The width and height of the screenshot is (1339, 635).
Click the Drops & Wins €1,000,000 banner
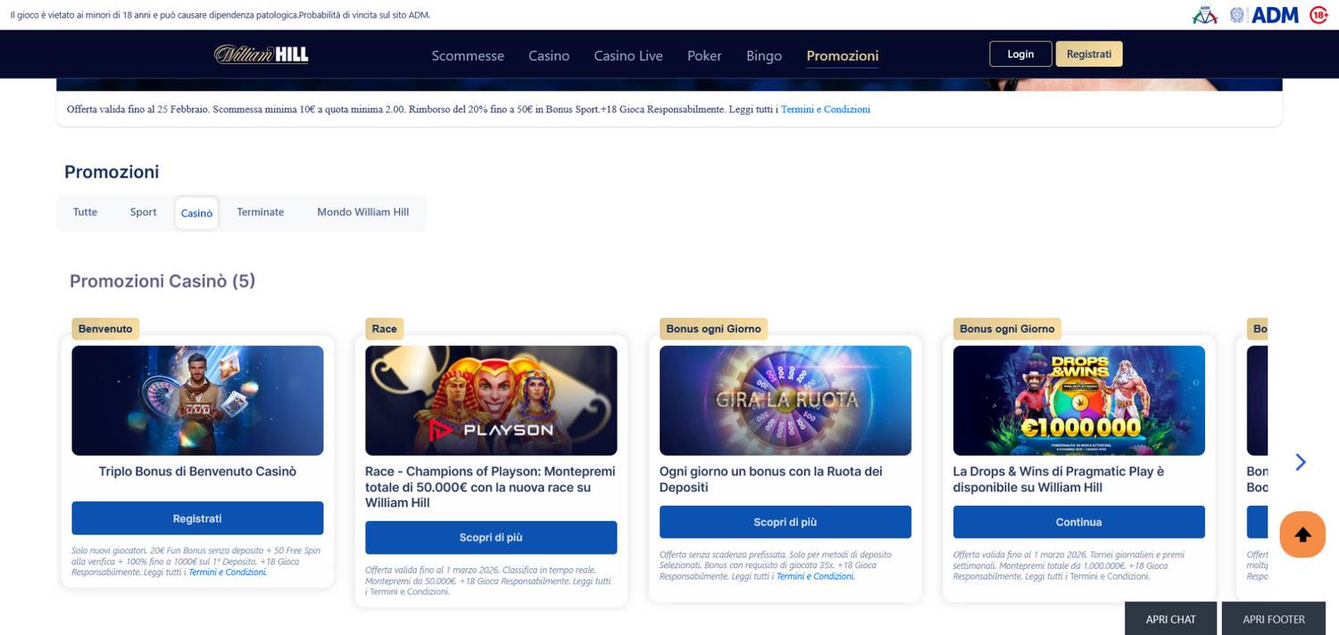pos(1078,400)
